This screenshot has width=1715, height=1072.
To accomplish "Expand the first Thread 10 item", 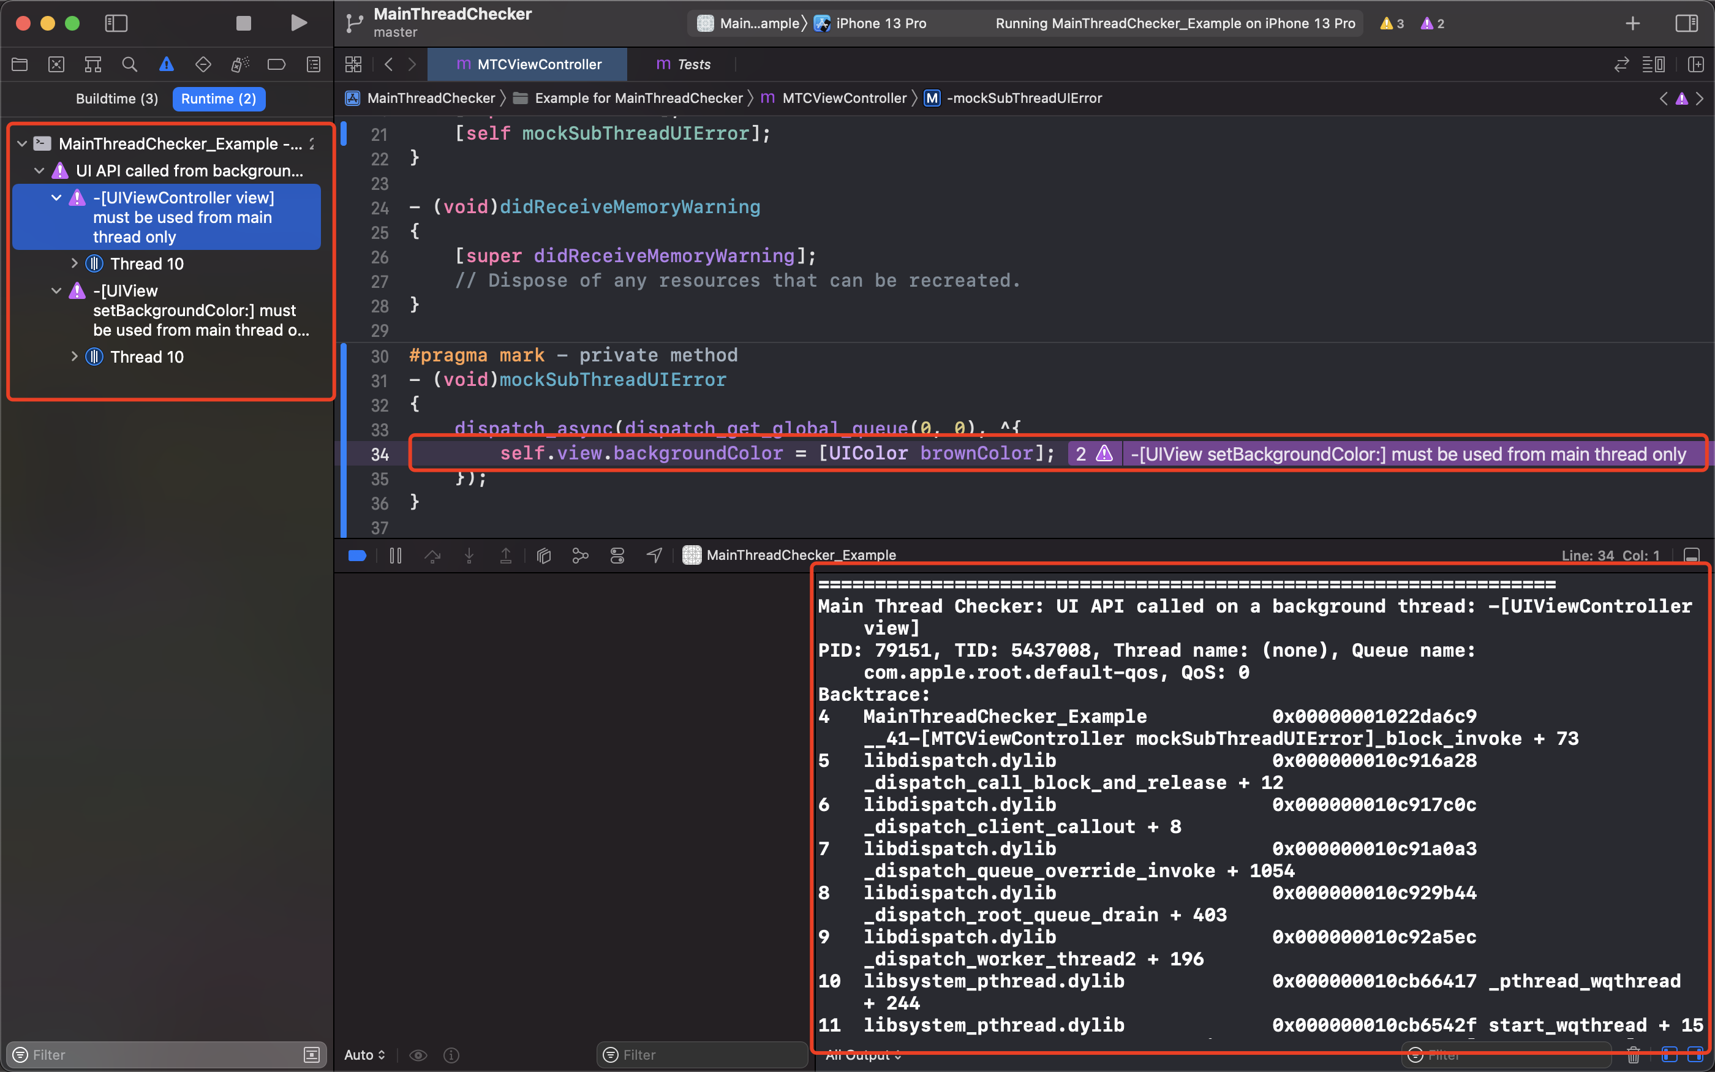I will [74, 264].
